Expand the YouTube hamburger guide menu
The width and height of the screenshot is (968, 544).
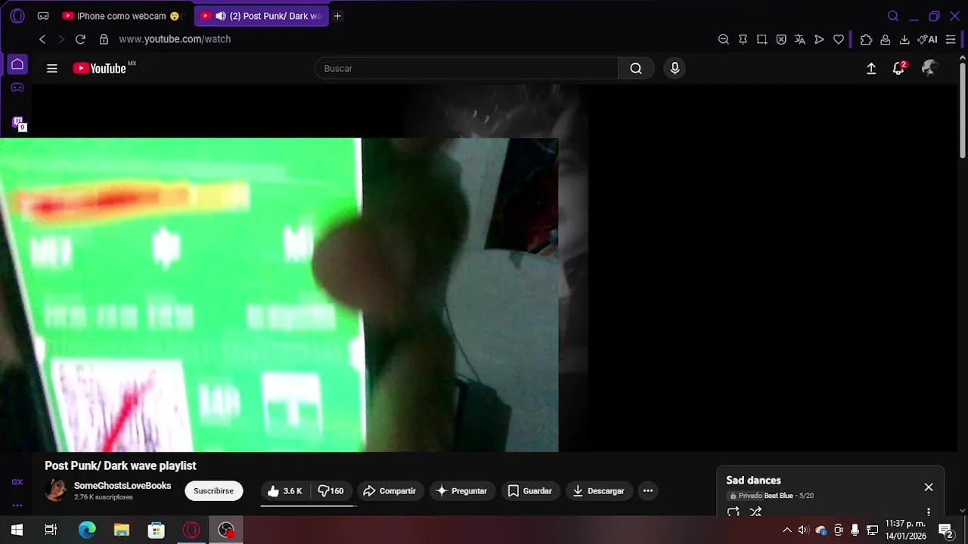(52, 69)
